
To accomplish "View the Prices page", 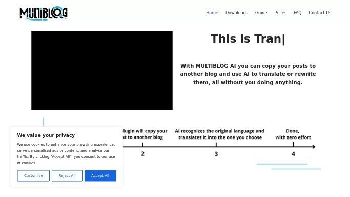I will [280, 13].
